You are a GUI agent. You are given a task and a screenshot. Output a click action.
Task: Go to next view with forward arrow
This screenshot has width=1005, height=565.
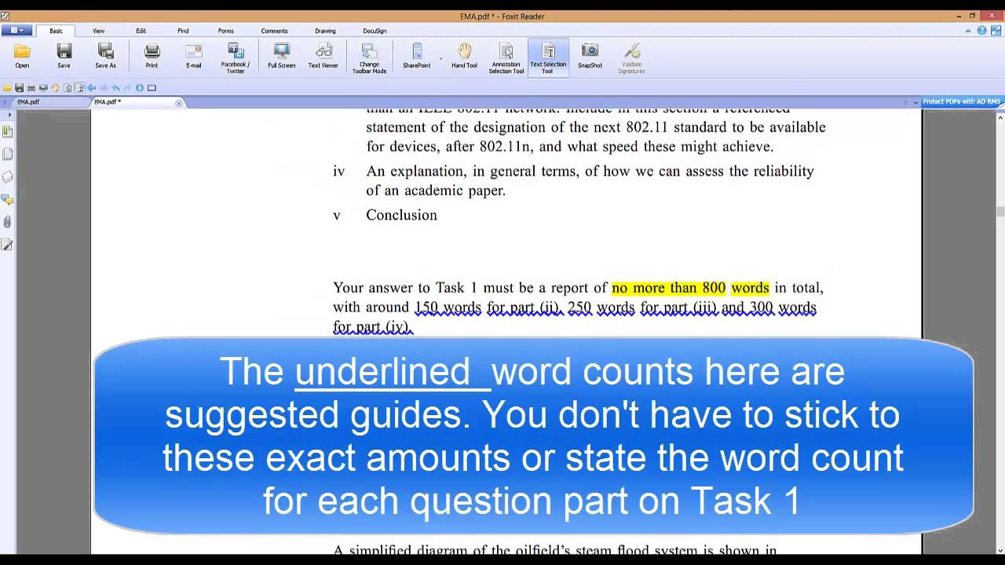click(x=103, y=88)
